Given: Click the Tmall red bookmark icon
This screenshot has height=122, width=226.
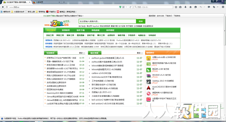Looking at the screenshot, I should pos(47,12).
